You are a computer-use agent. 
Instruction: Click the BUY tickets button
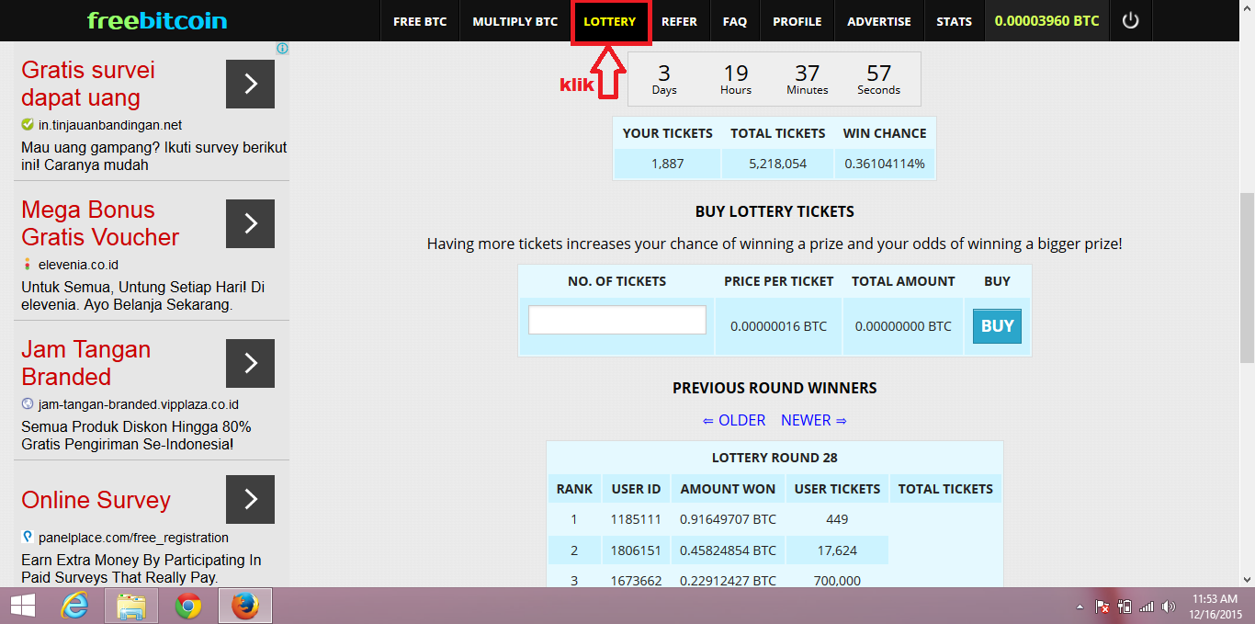click(996, 325)
